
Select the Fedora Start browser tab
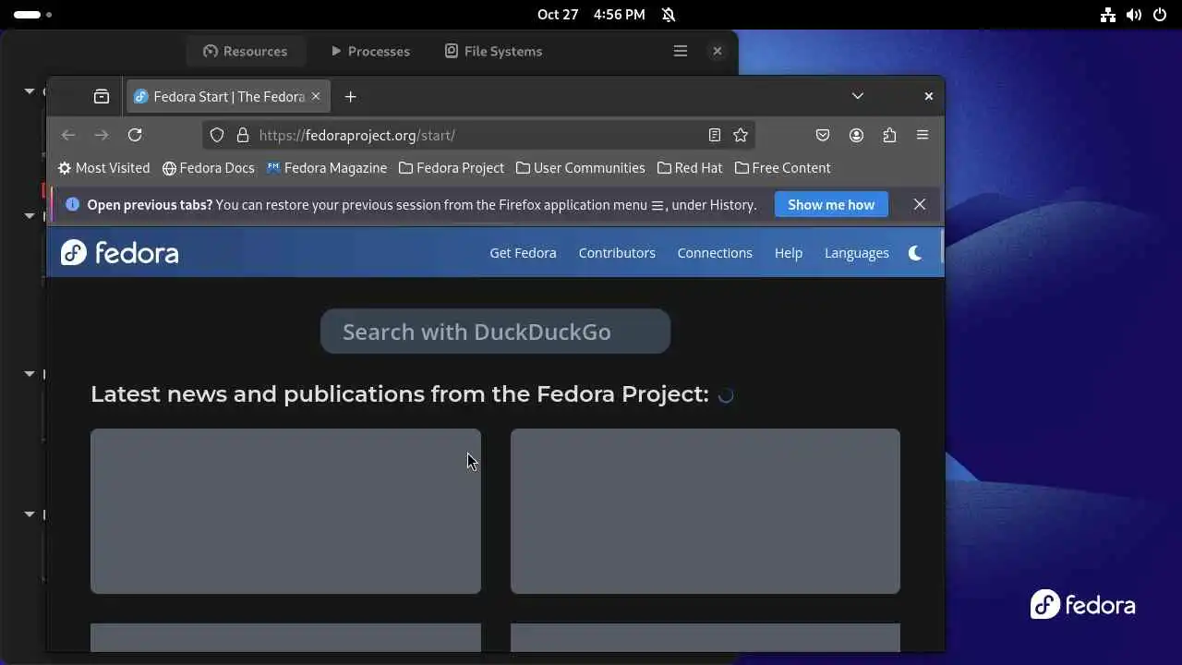pyautogui.click(x=228, y=96)
